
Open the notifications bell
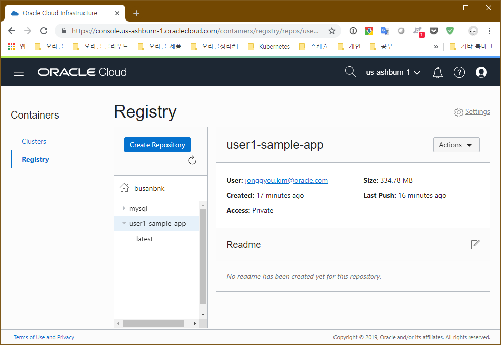pos(437,72)
